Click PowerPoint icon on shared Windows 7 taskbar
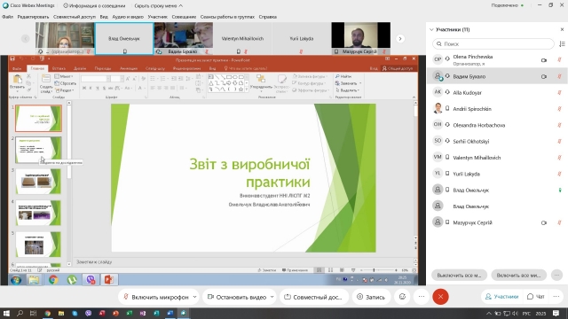Screen dimensions: 568x319 [x=108, y=280]
